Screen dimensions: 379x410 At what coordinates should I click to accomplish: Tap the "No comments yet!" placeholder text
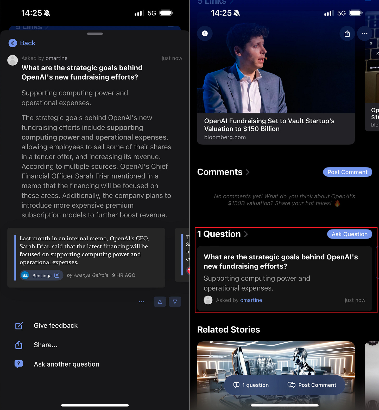tap(285, 200)
